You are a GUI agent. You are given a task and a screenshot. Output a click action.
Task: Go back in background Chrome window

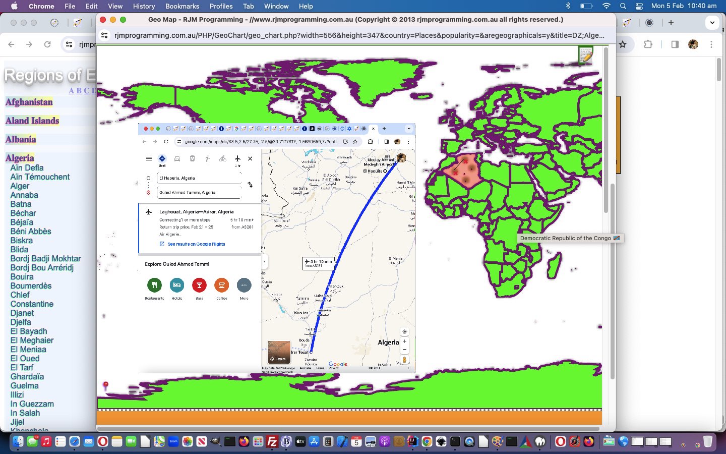coord(11,44)
